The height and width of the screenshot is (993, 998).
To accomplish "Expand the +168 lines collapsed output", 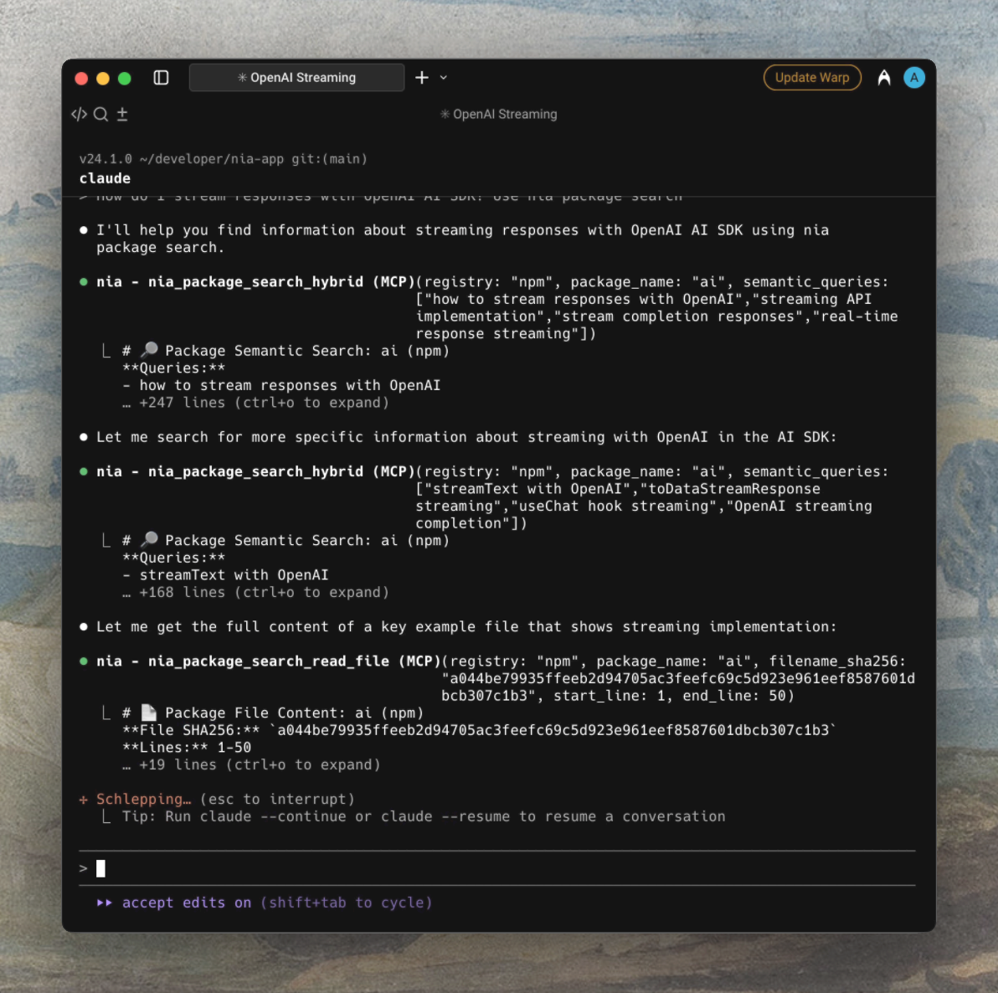I will pos(255,592).
